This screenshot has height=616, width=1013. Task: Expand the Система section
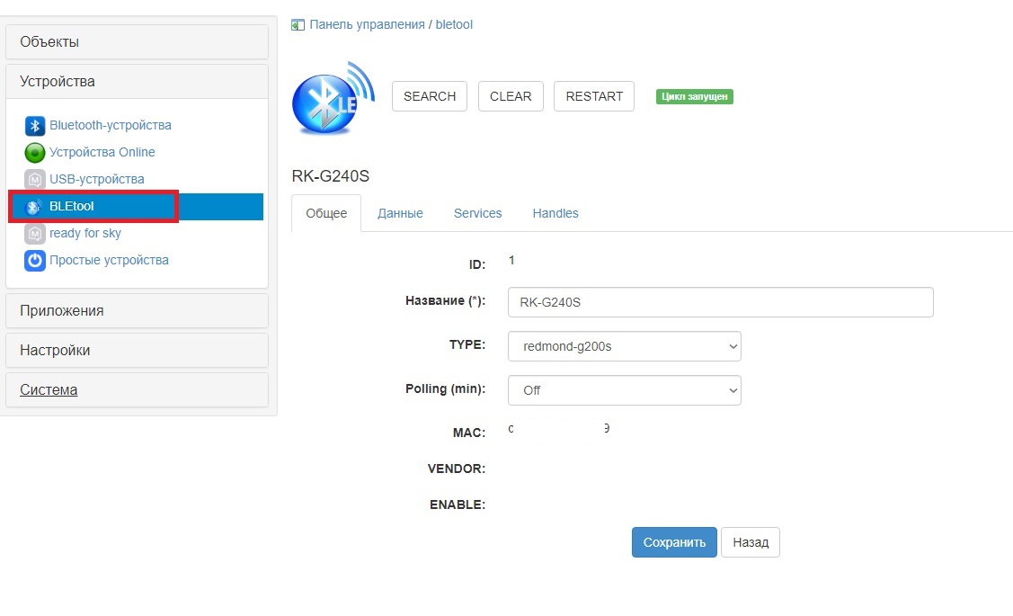(x=137, y=389)
